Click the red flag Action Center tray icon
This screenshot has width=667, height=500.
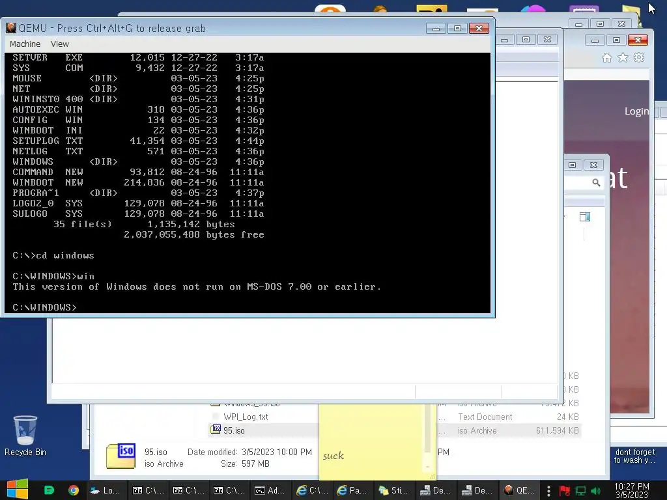coord(565,491)
